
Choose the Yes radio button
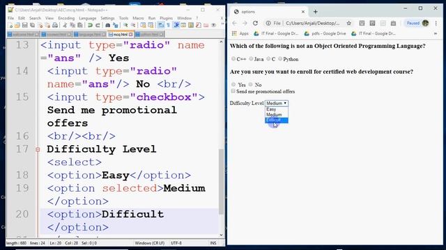[x=233, y=84]
